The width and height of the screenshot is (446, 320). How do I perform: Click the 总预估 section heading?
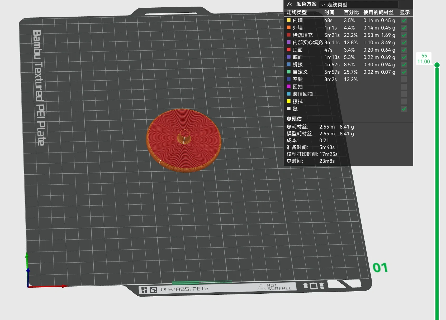[294, 119]
